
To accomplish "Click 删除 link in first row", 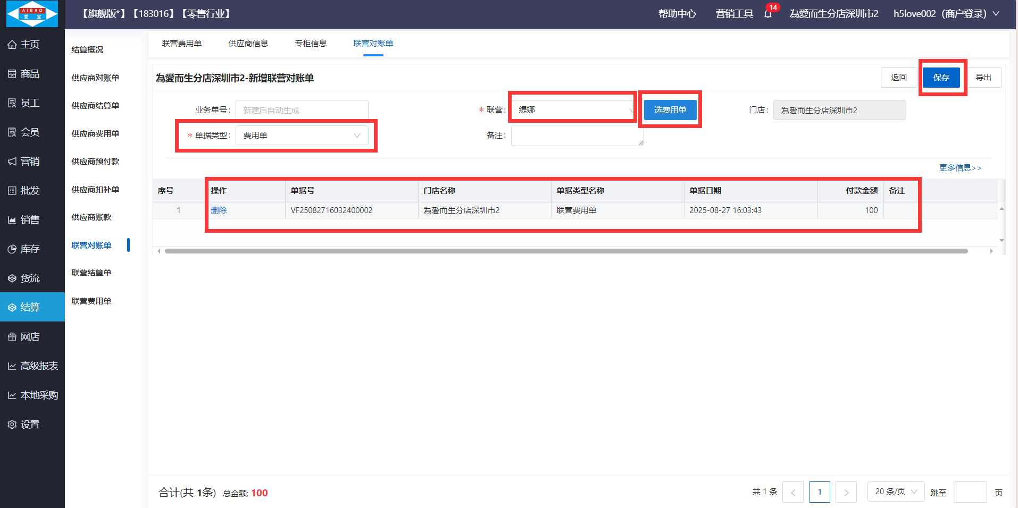I will click(219, 210).
